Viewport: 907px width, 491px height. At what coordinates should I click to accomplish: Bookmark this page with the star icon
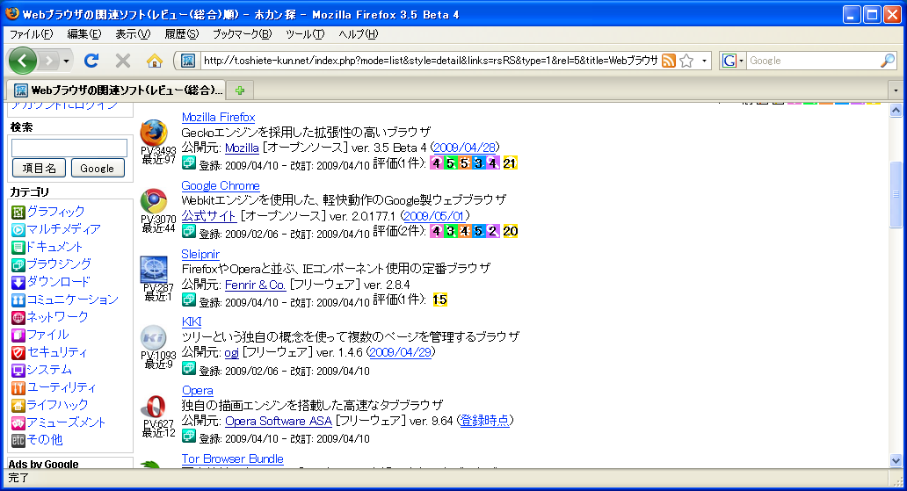point(686,60)
